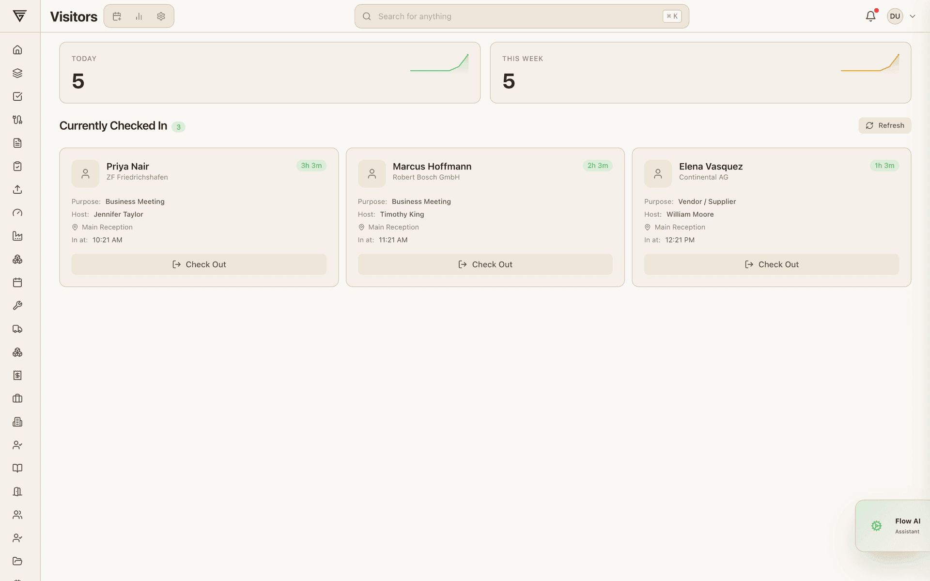Click Main Reception on Elena Vasquez's card

pos(680,227)
